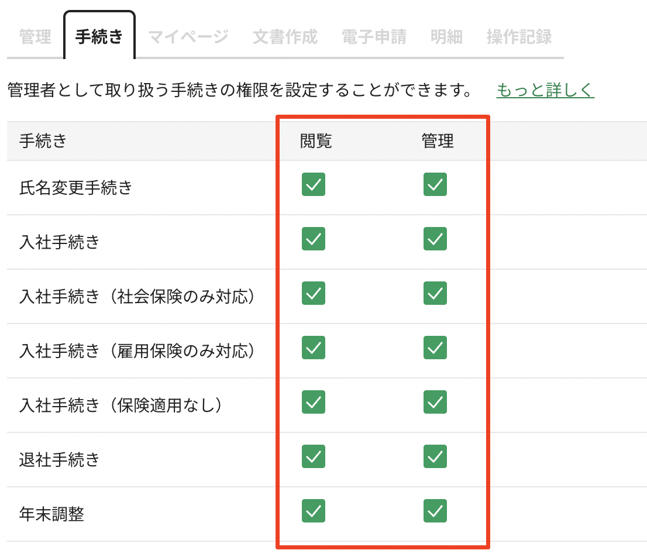The image size is (647, 557).
Task: Select the 手続き tab
Action: tap(99, 36)
